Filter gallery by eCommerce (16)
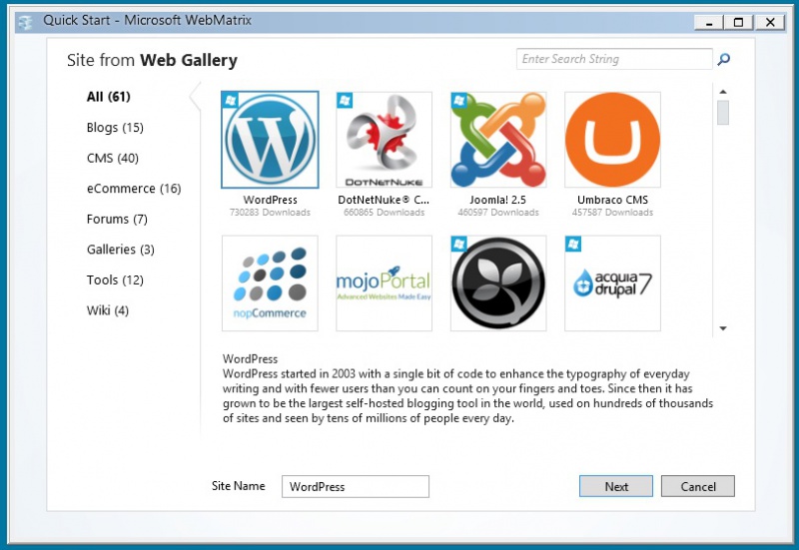799x550 pixels. tap(134, 189)
